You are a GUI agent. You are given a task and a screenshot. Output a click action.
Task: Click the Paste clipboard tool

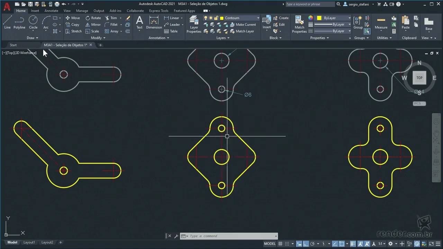coord(406,22)
